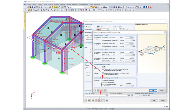Select 'Podle rovnováhy momentů' radio button
Screen dimensions: 193x110
[103, 69]
